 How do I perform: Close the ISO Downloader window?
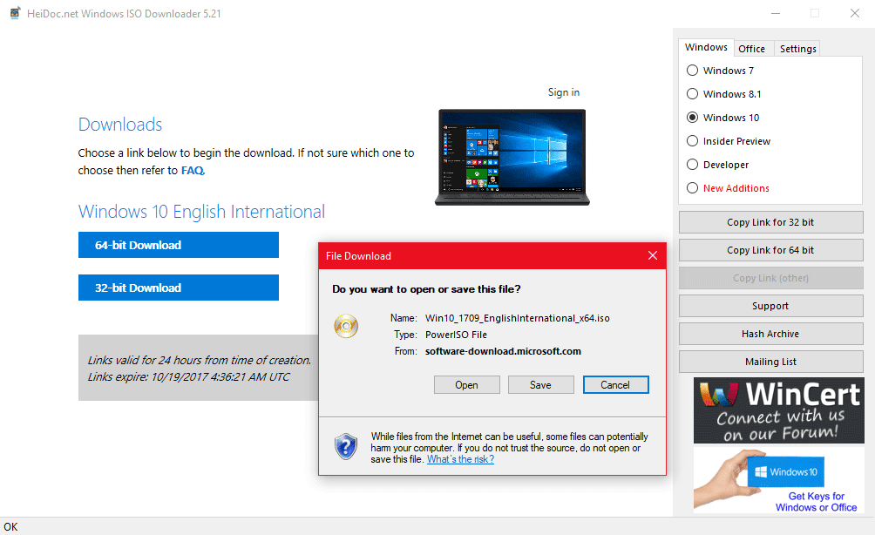pos(854,13)
